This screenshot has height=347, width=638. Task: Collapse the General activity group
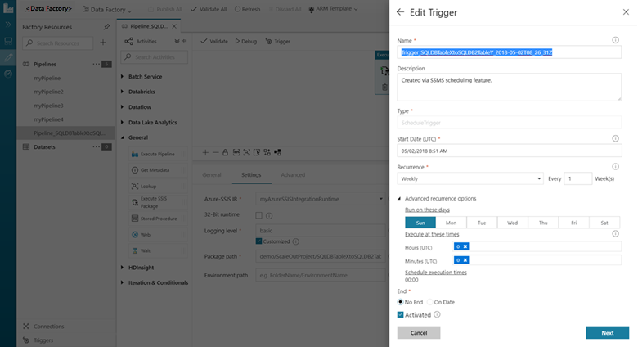click(x=122, y=137)
